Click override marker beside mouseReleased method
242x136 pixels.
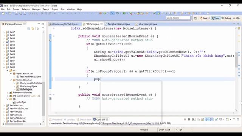[x=50, y=36]
